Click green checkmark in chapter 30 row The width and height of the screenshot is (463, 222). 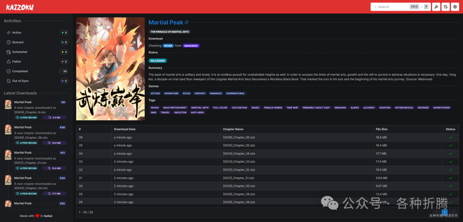[451, 186]
